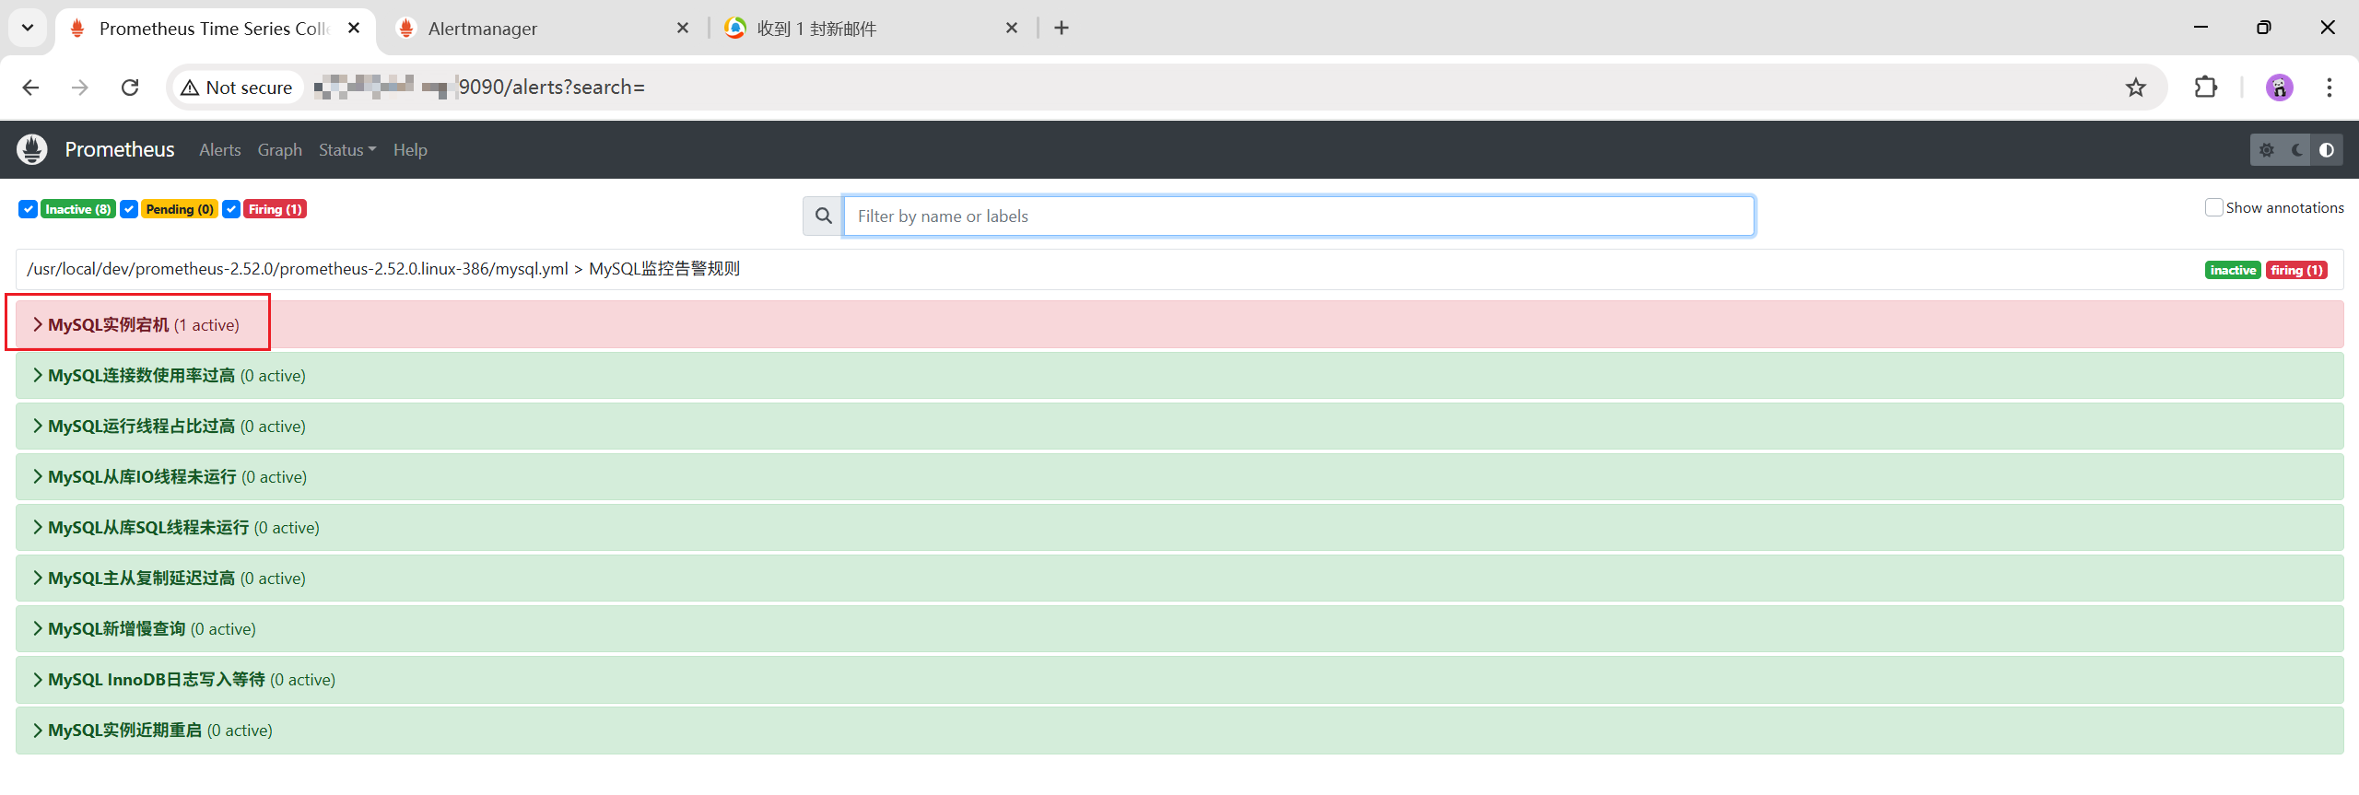
Task: Click the Not secure site info badge
Action: point(237,88)
